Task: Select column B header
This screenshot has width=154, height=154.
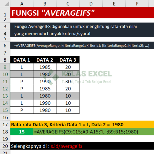Action: [45, 4]
